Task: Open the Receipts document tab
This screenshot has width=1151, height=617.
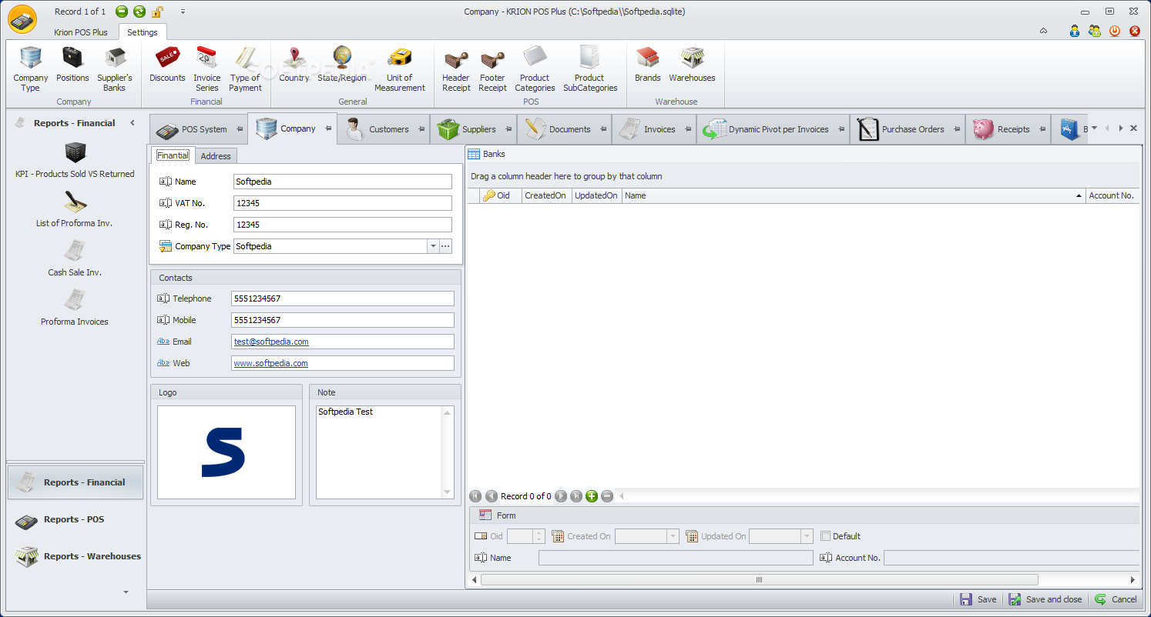Action: tap(1008, 129)
